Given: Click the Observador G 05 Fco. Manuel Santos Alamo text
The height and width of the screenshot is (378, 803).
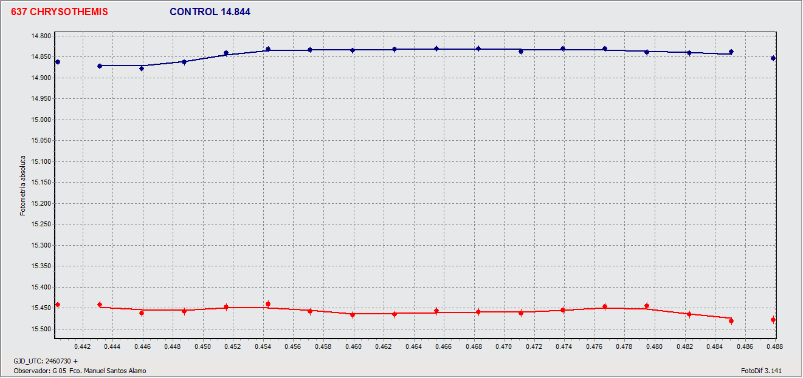Looking at the screenshot, I should click(x=80, y=371).
